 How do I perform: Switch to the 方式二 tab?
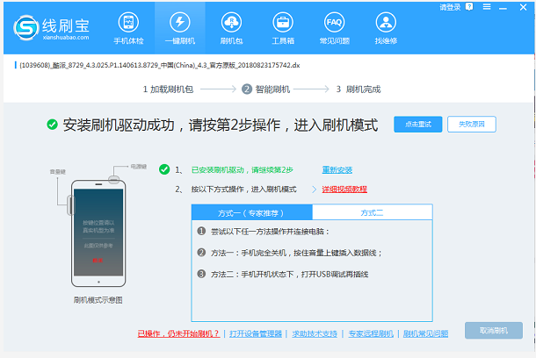click(372, 212)
